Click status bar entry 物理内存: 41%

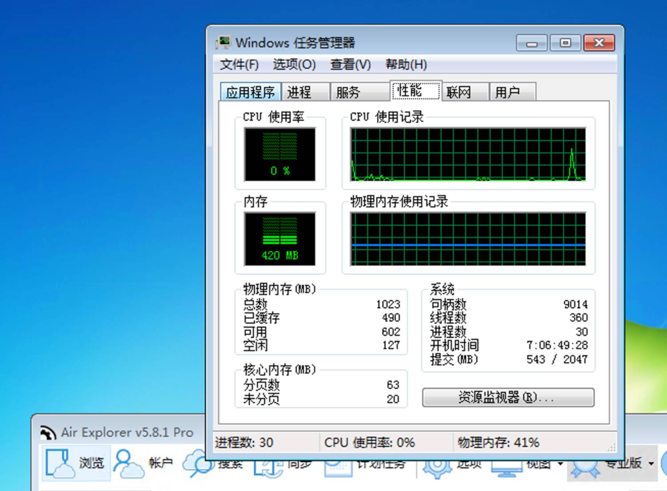pyautogui.click(x=498, y=443)
